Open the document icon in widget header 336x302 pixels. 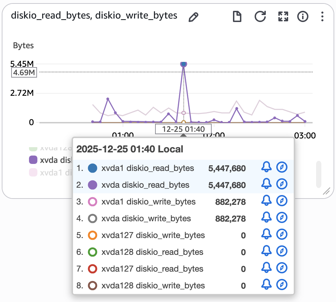237,16
